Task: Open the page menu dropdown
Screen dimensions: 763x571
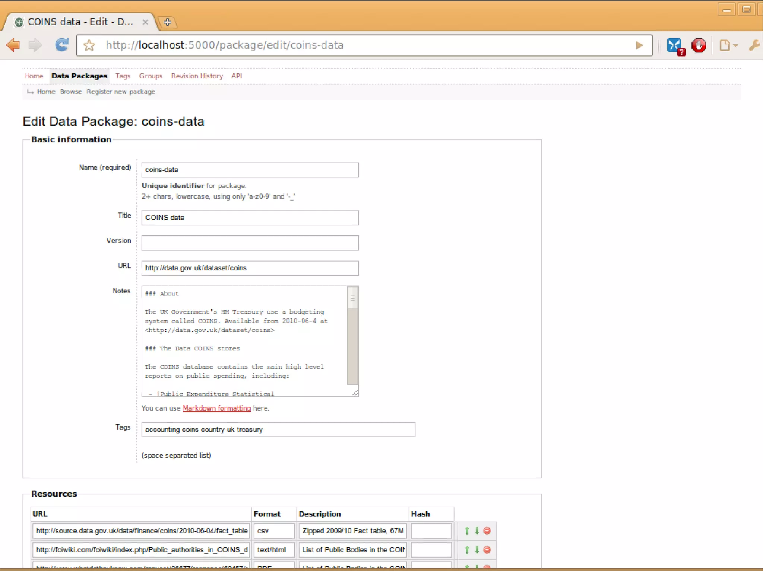Action: coord(728,45)
